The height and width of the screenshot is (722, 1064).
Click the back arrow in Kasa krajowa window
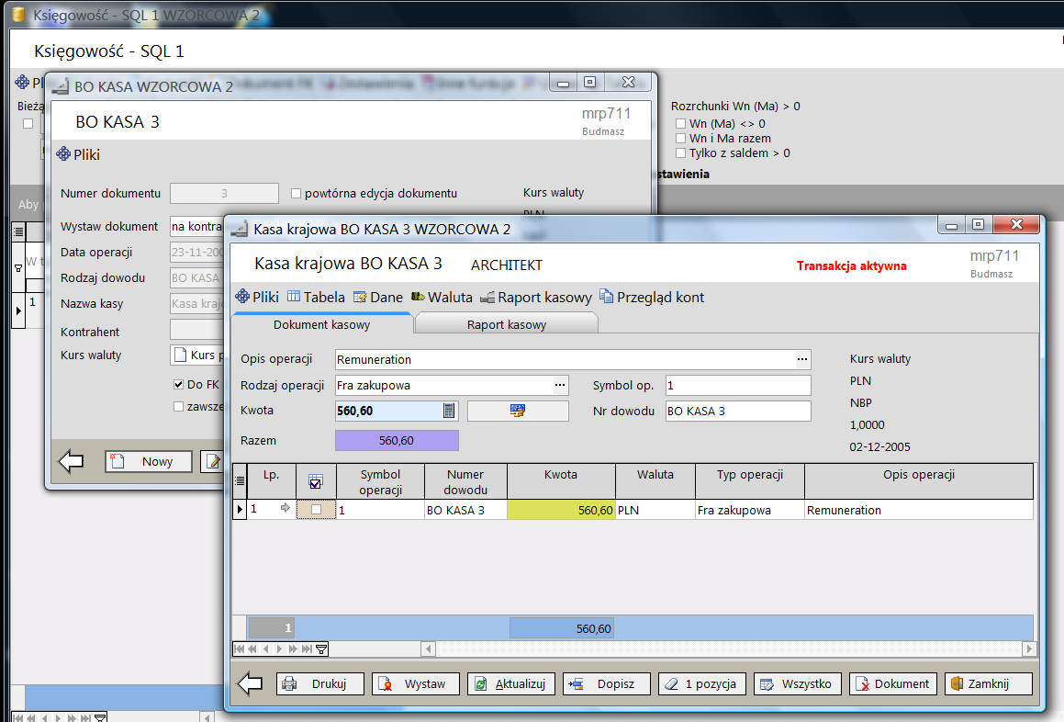[x=251, y=683]
